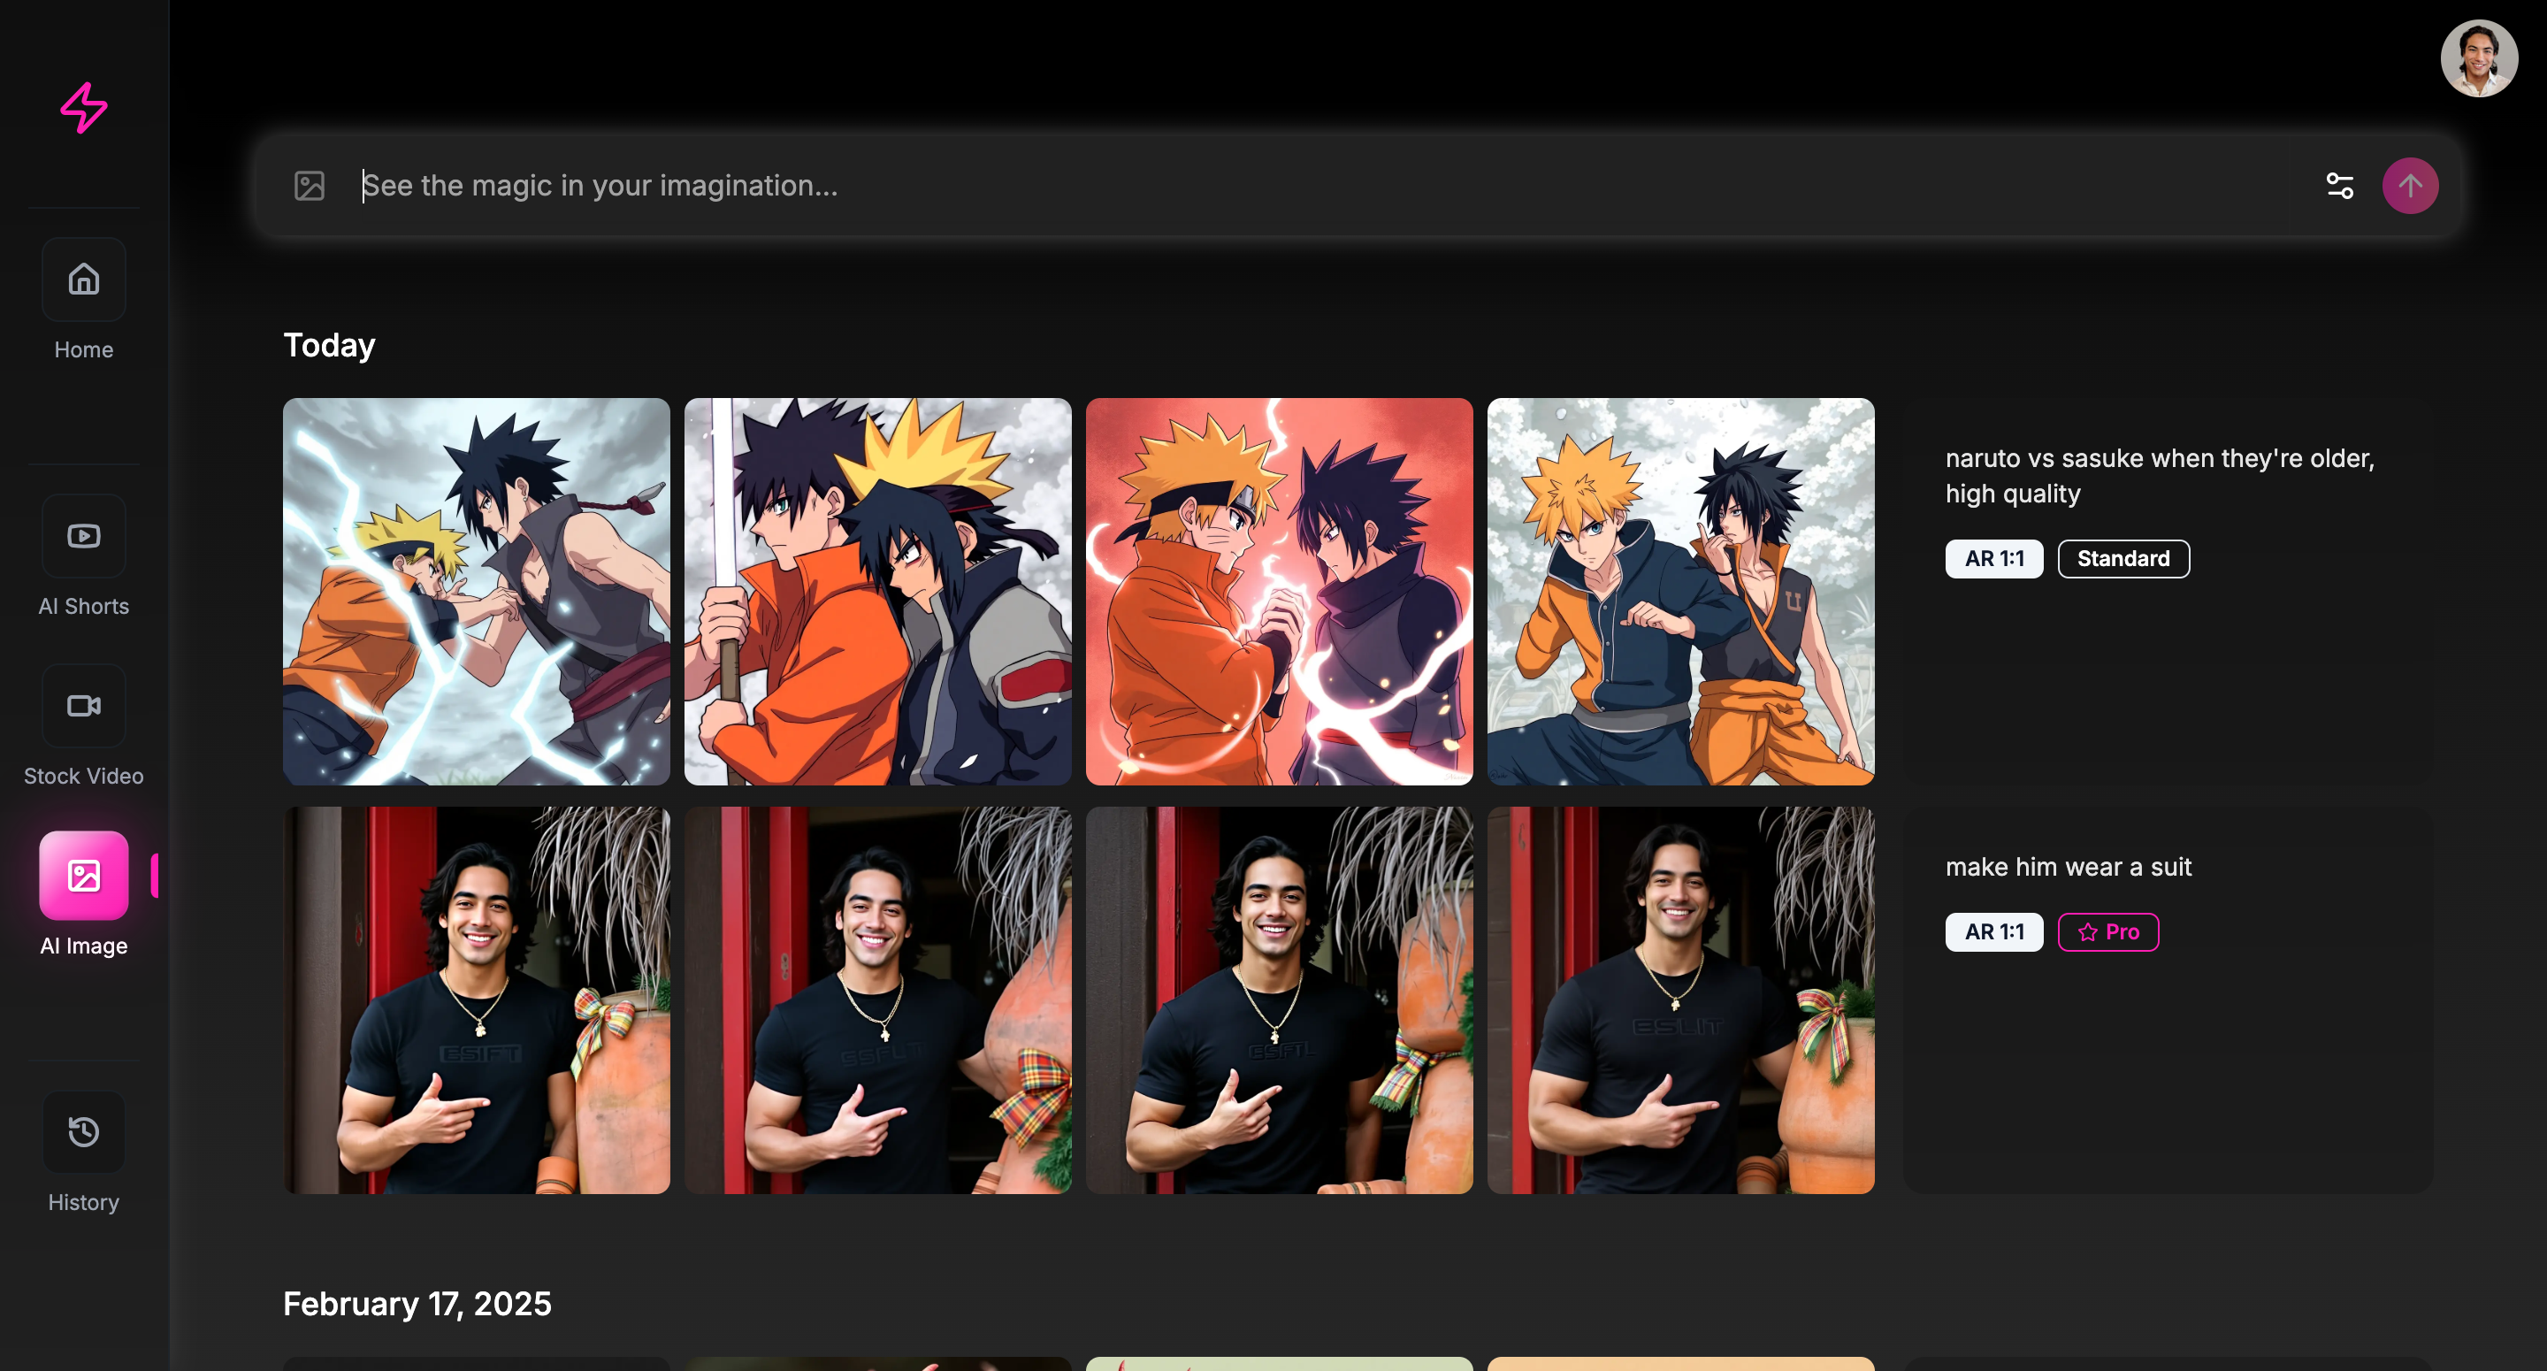Open the Home section icon

(x=84, y=279)
